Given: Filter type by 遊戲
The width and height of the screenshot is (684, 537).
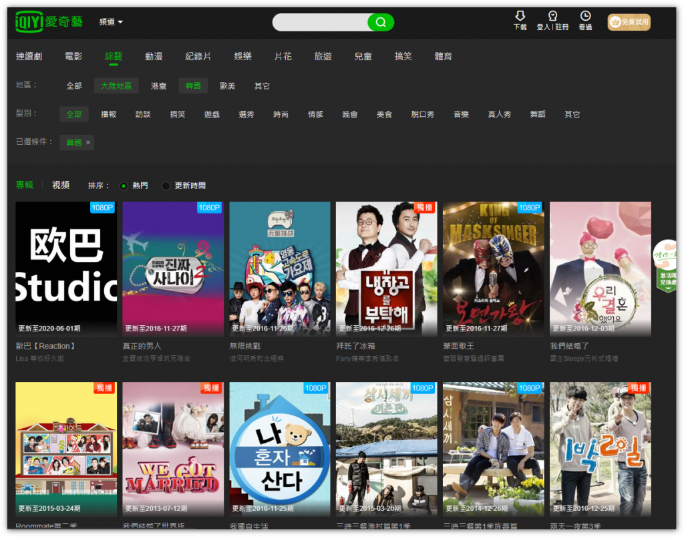Looking at the screenshot, I should 212,114.
